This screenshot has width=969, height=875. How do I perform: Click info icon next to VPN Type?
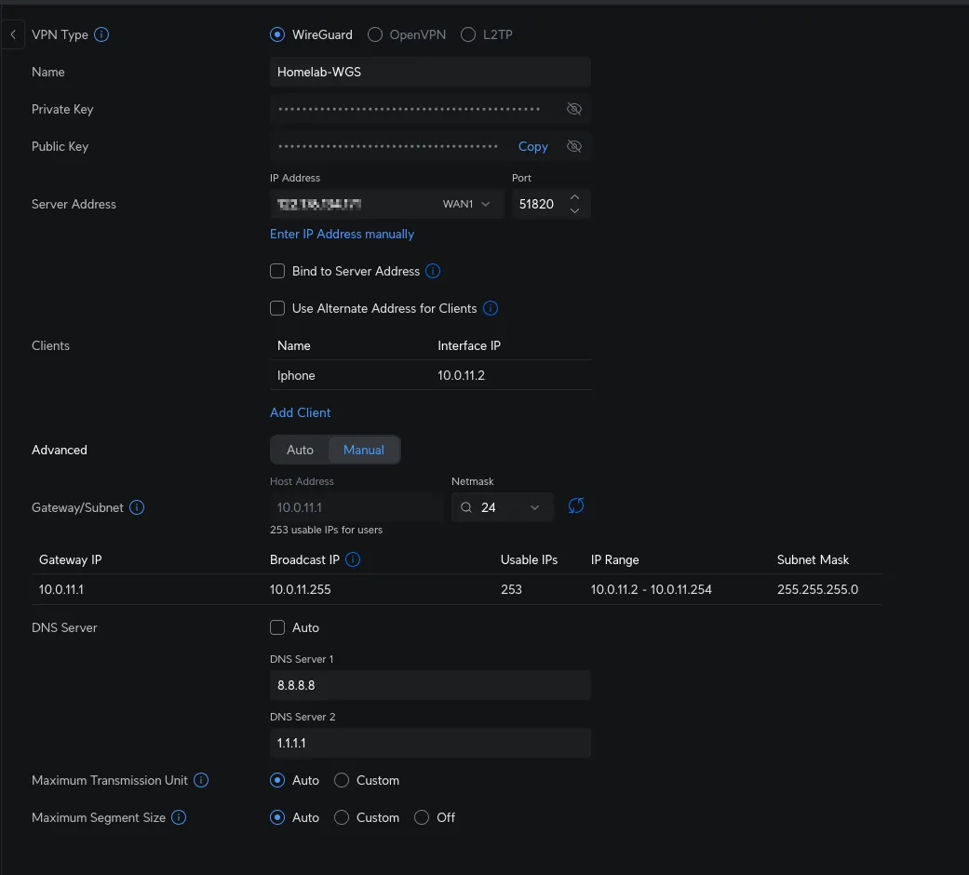pos(102,34)
